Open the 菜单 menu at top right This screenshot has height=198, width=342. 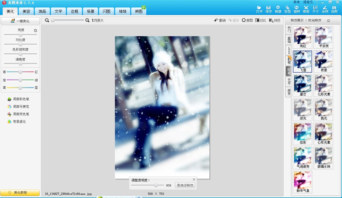tap(296, 2)
